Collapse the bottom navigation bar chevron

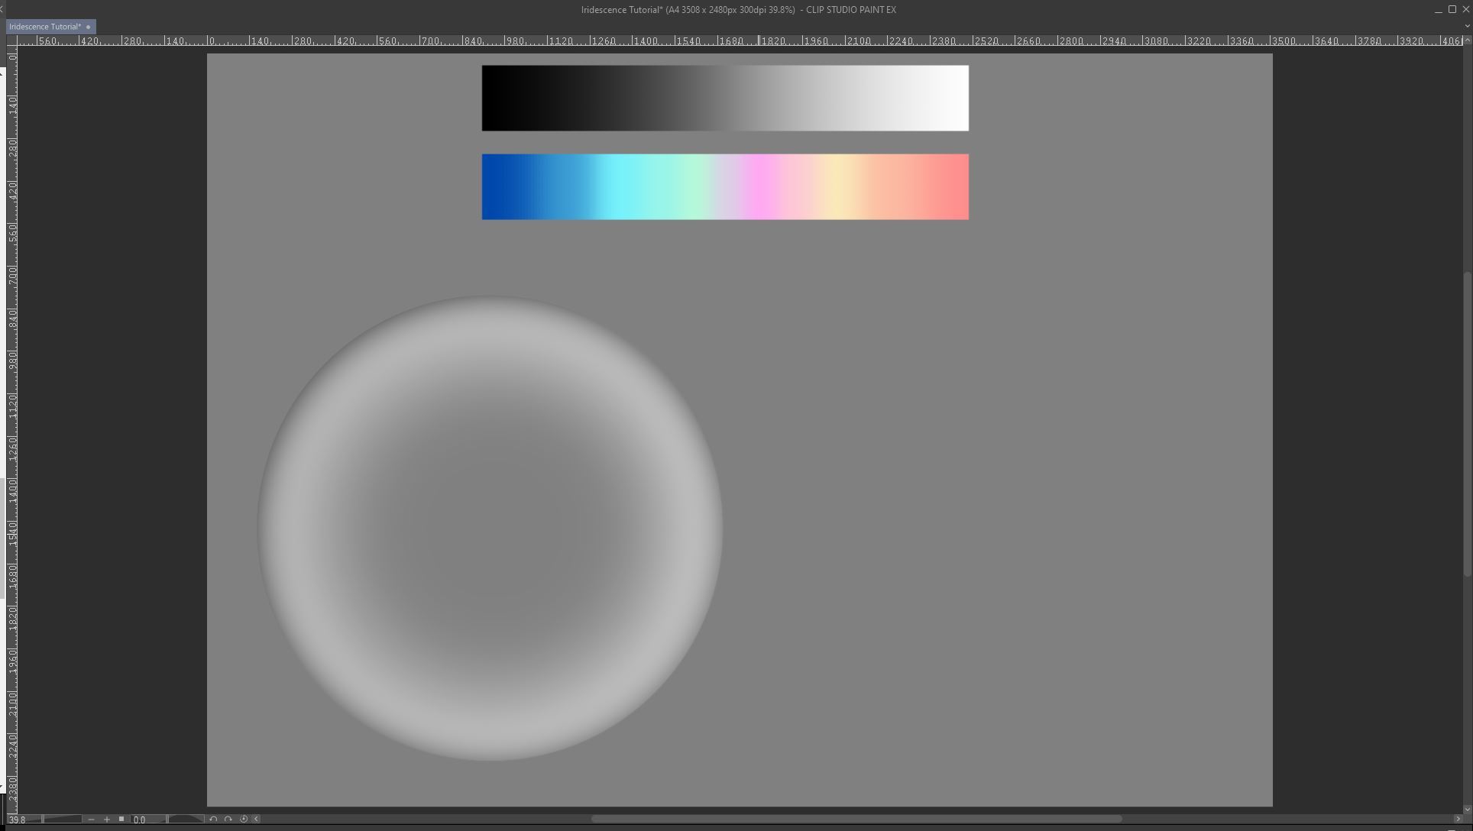pyautogui.click(x=257, y=820)
